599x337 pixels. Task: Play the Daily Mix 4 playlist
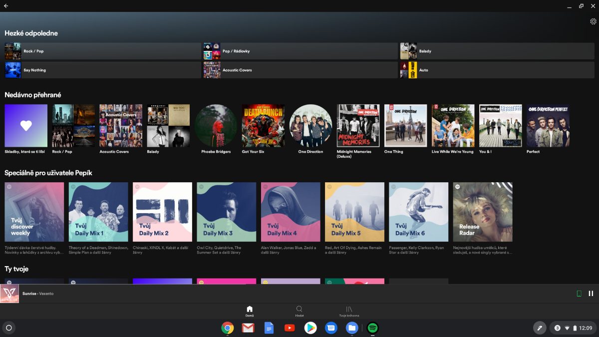(x=291, y=212)
